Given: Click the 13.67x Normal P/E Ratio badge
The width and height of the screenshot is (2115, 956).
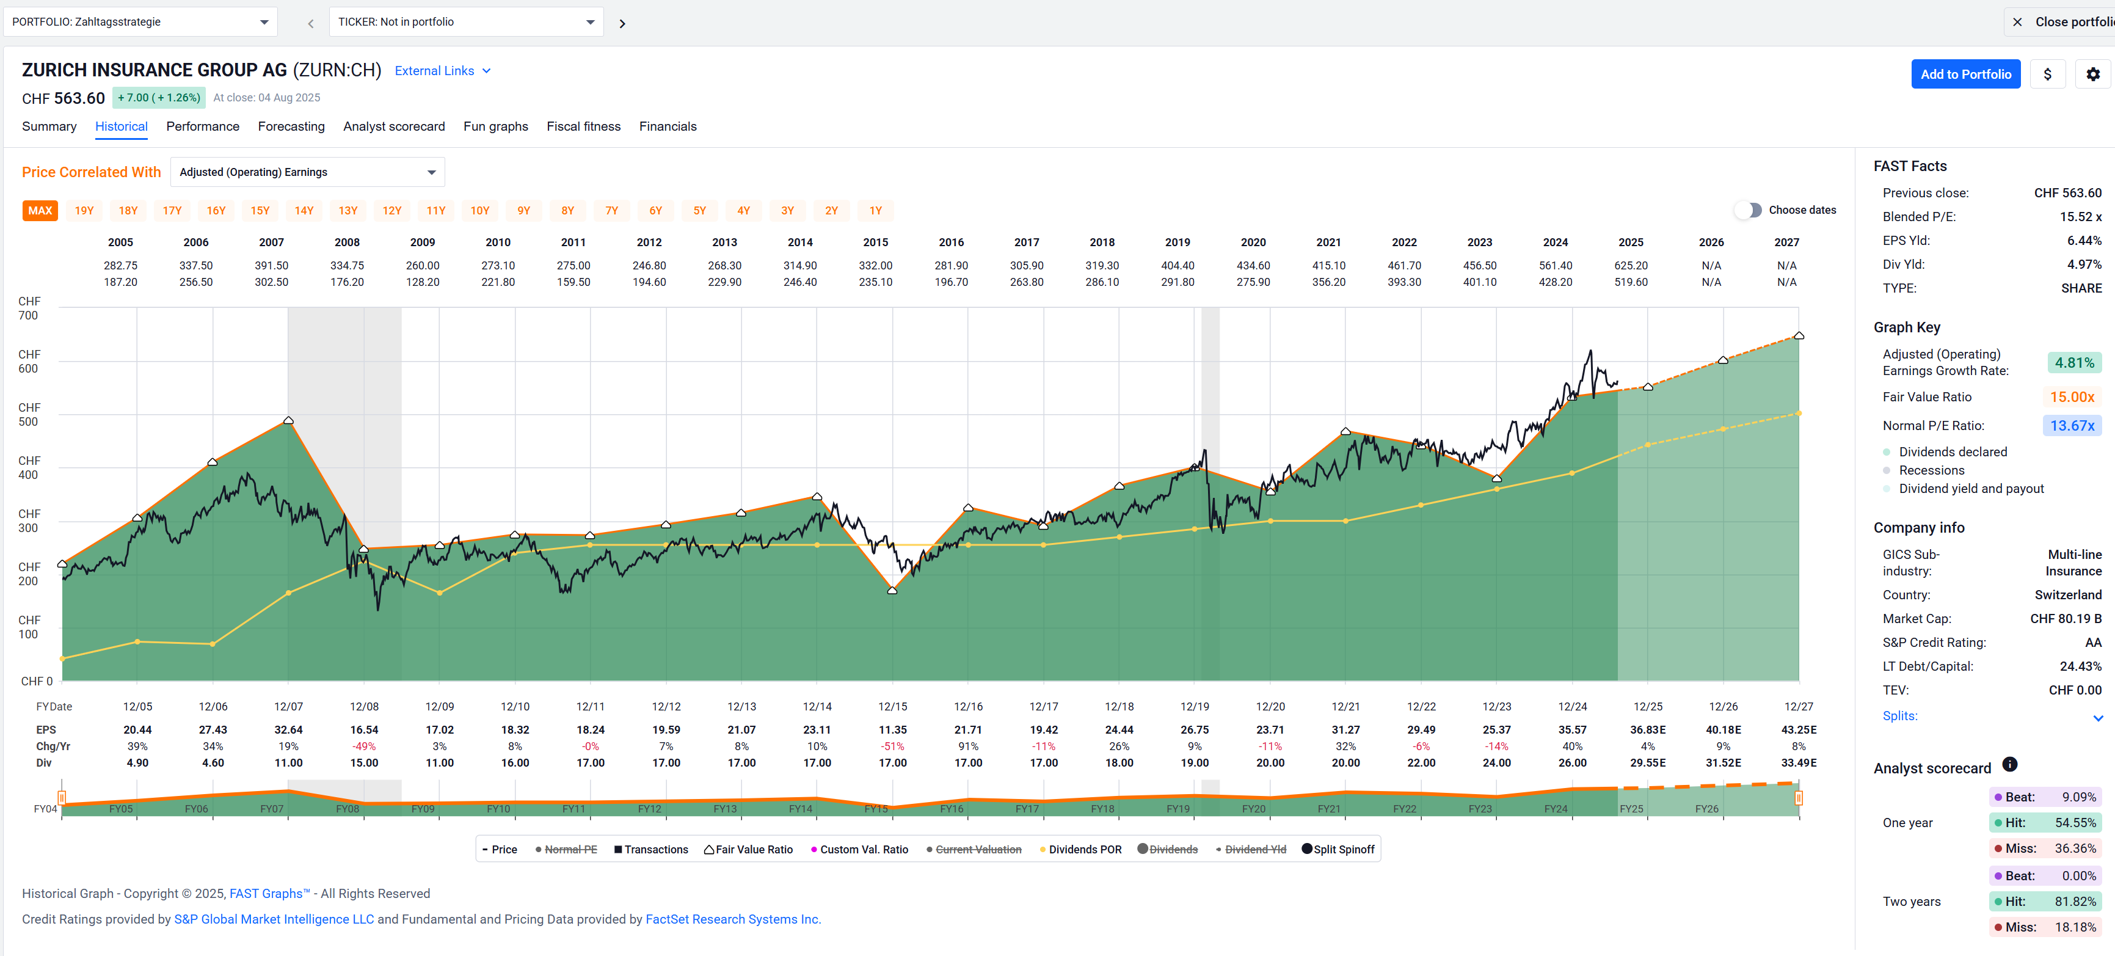Looking at the screenshot, I should (x=2072, y=425).
